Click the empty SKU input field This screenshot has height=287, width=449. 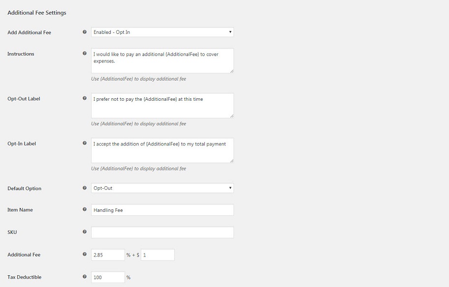[x=162, y=232]
